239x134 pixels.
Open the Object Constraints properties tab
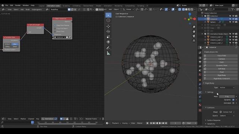pos(200,96)
